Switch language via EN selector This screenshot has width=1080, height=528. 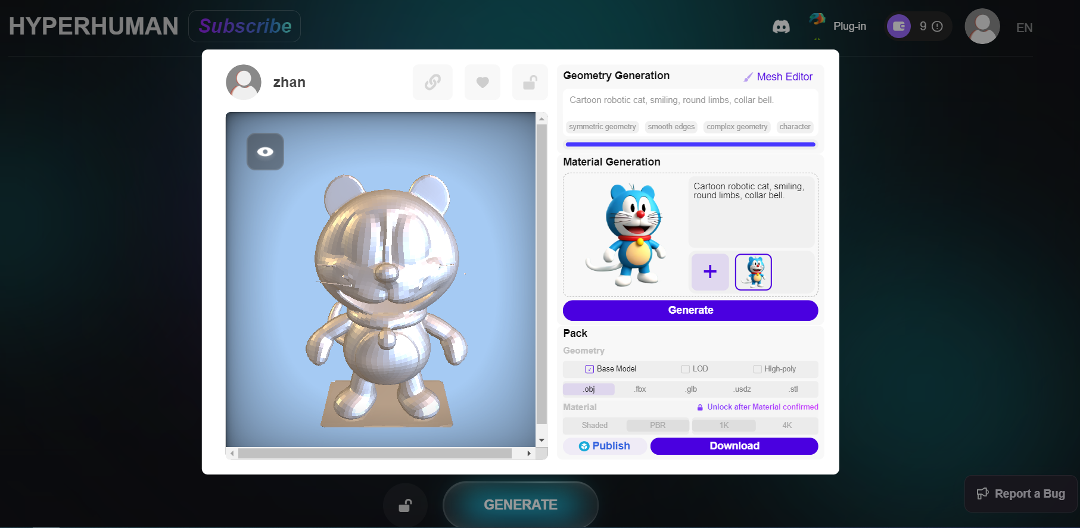1024,27
